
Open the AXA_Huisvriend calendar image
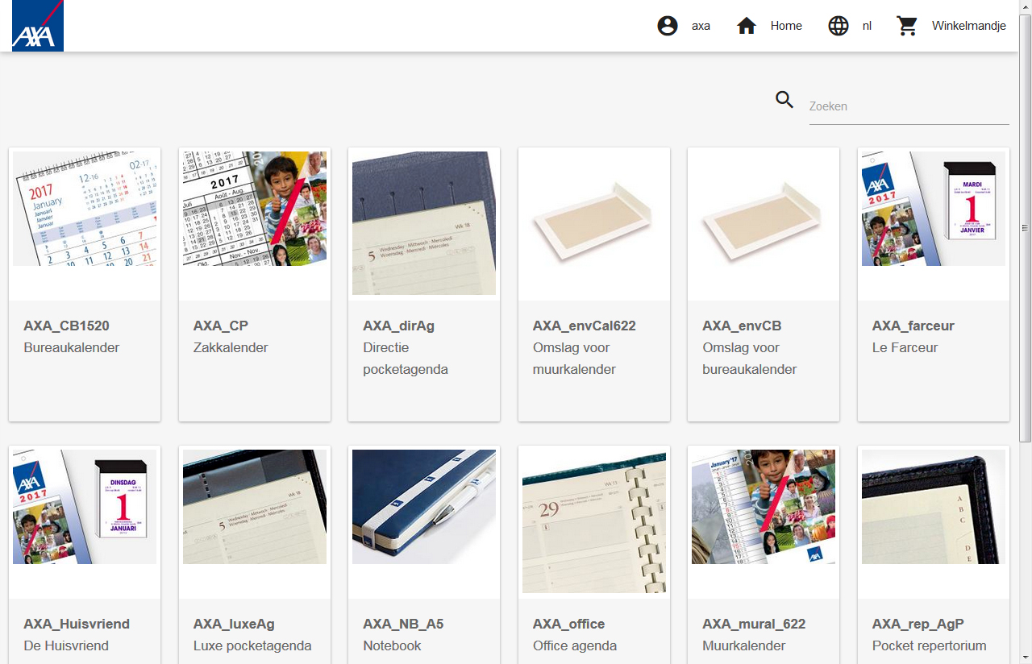click(85, 507)
